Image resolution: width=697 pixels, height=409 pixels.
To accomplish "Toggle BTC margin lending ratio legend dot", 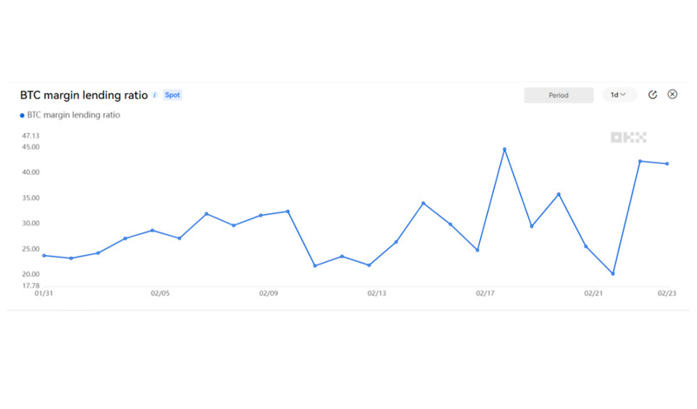I will click(22, 116).
